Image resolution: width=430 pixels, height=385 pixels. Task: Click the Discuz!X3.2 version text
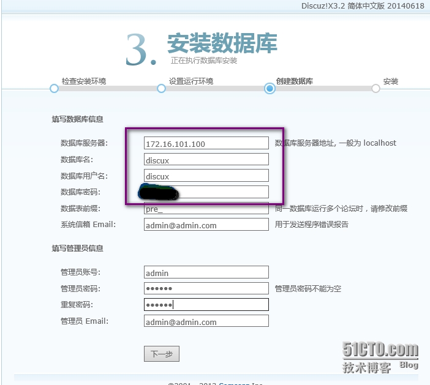coord(363,6)
